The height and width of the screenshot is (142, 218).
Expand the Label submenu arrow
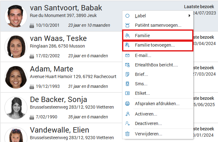[189, 16]
